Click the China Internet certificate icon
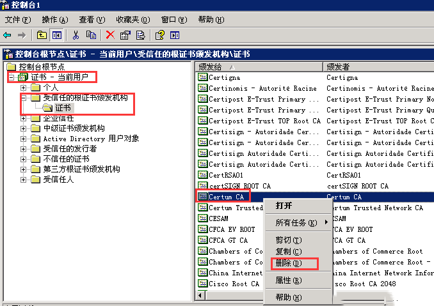The height and width of the screenshot is (306, 434). 203,273
